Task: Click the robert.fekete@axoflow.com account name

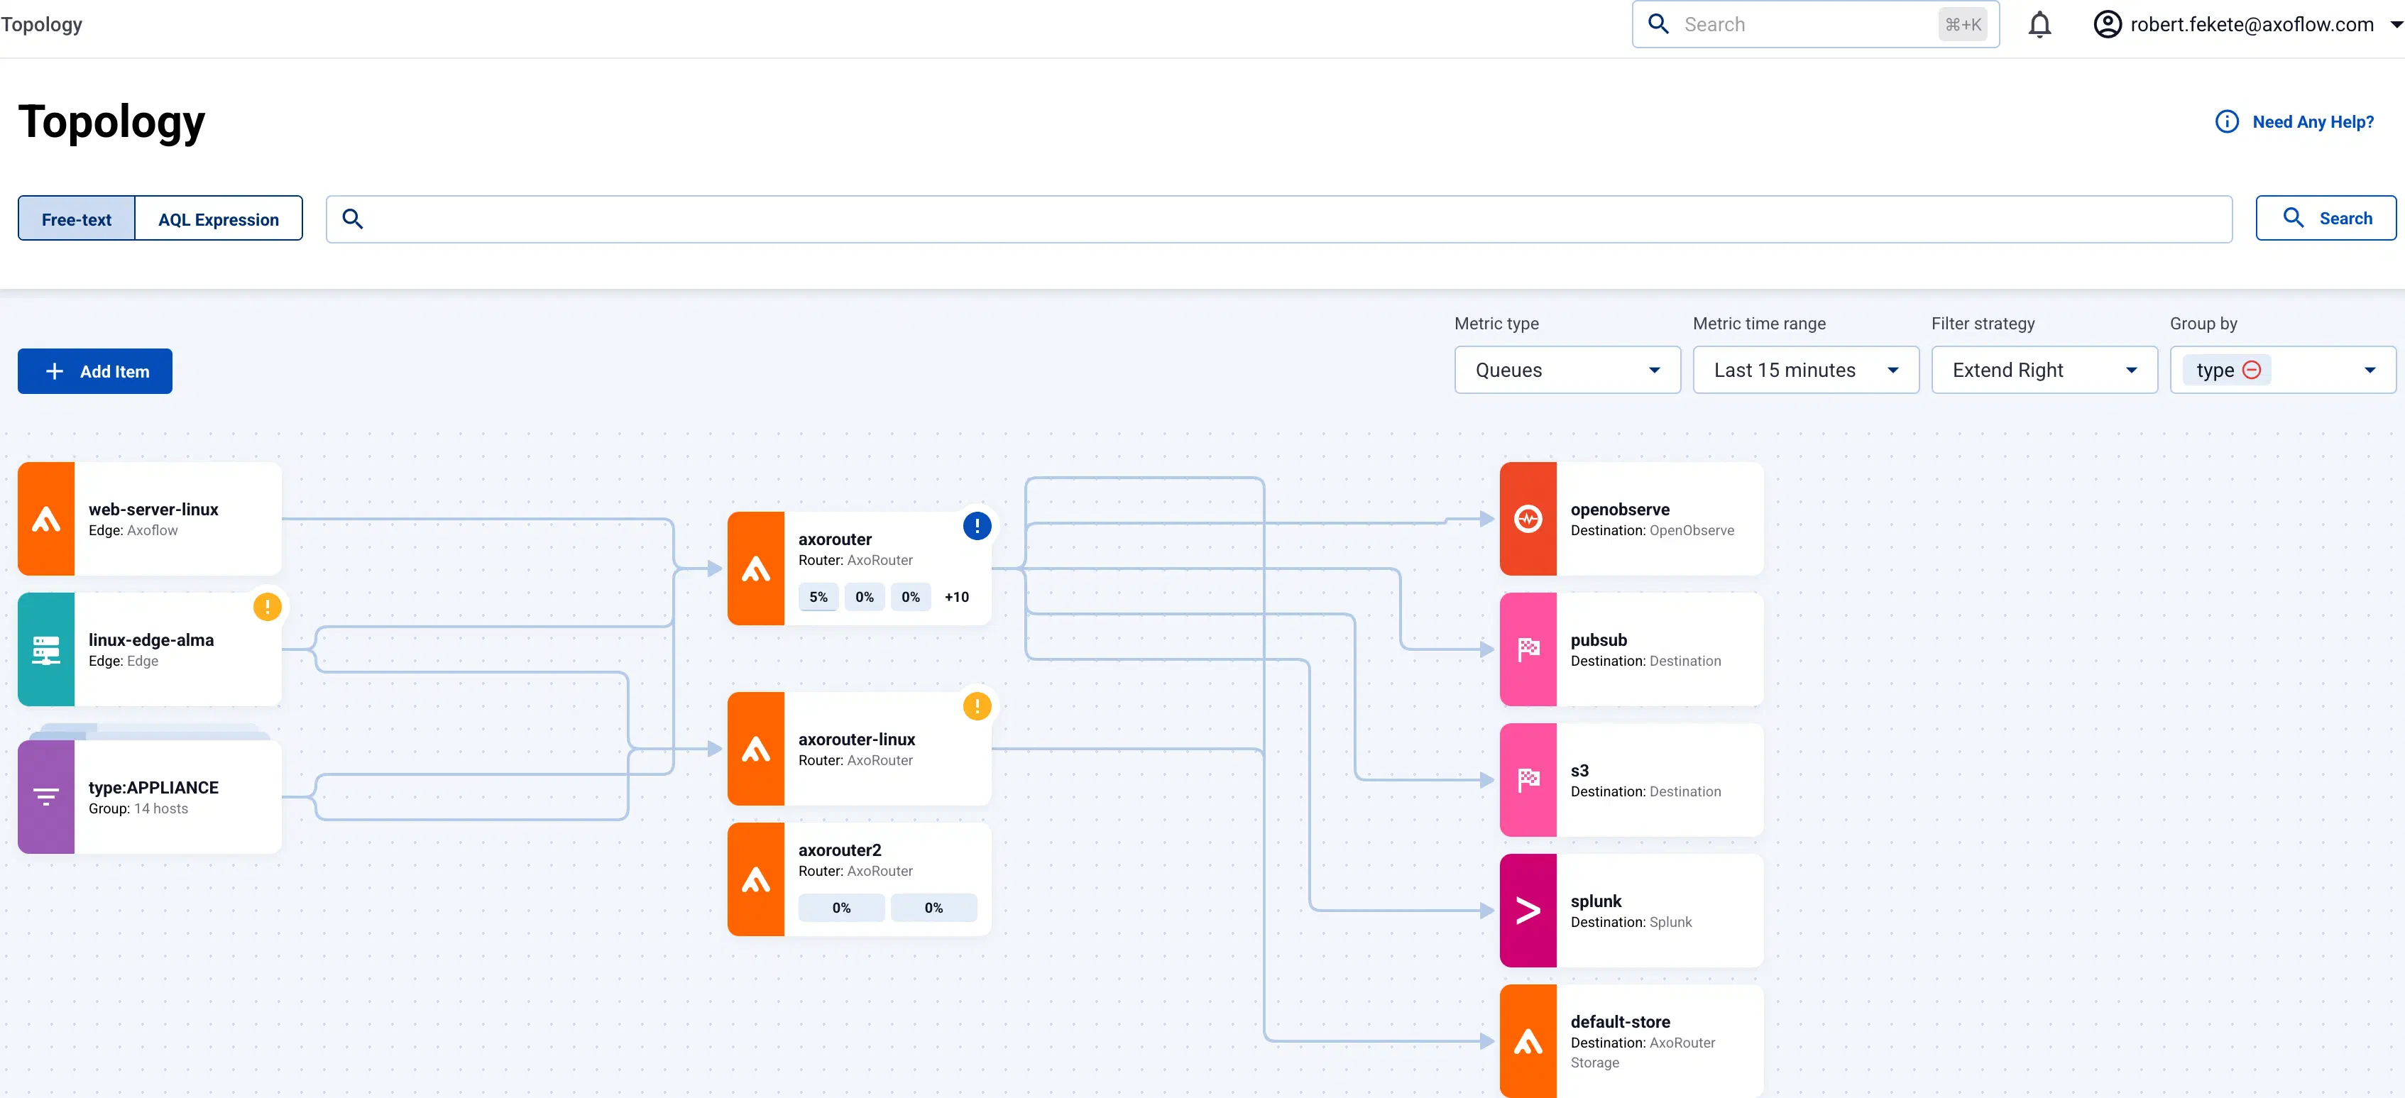Action: [2252, 24]
